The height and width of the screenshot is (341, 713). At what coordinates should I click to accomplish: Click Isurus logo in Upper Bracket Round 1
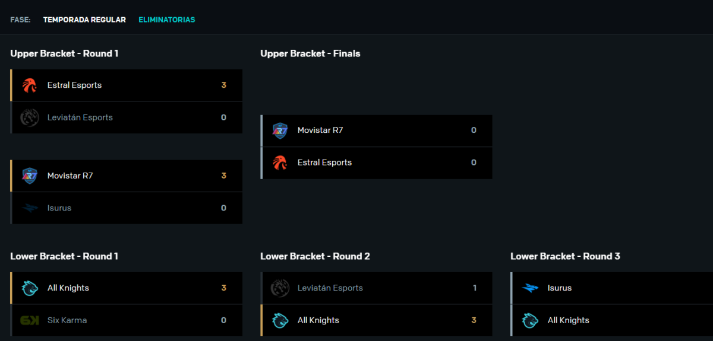[30, 208]
